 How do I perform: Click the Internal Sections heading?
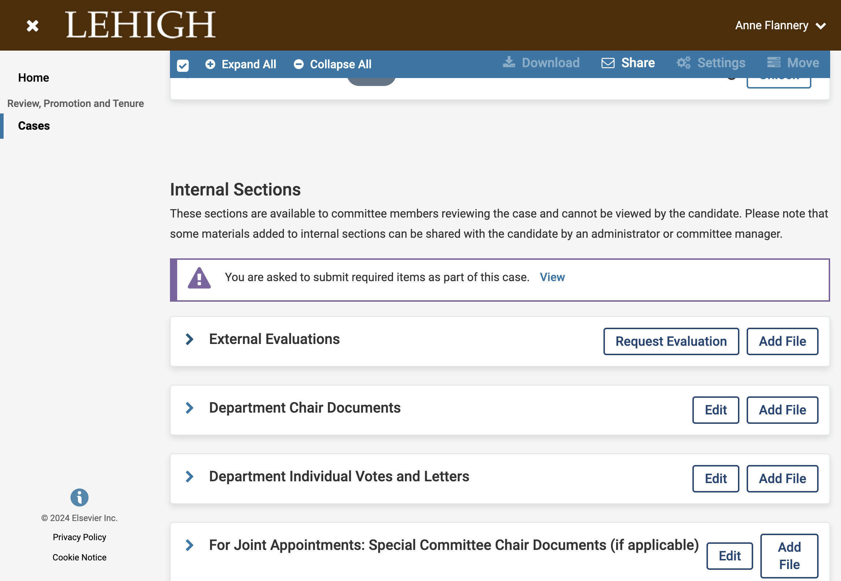tap(235, 190)
